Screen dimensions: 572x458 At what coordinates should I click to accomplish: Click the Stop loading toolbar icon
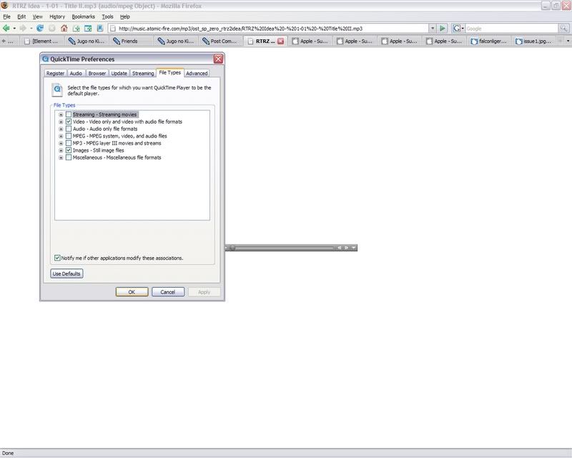pos(51,28)
